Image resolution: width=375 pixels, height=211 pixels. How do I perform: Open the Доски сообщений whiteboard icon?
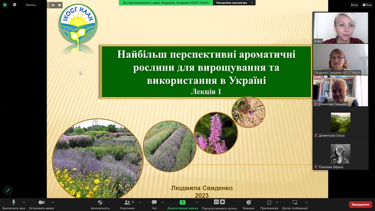click(295, 202)
